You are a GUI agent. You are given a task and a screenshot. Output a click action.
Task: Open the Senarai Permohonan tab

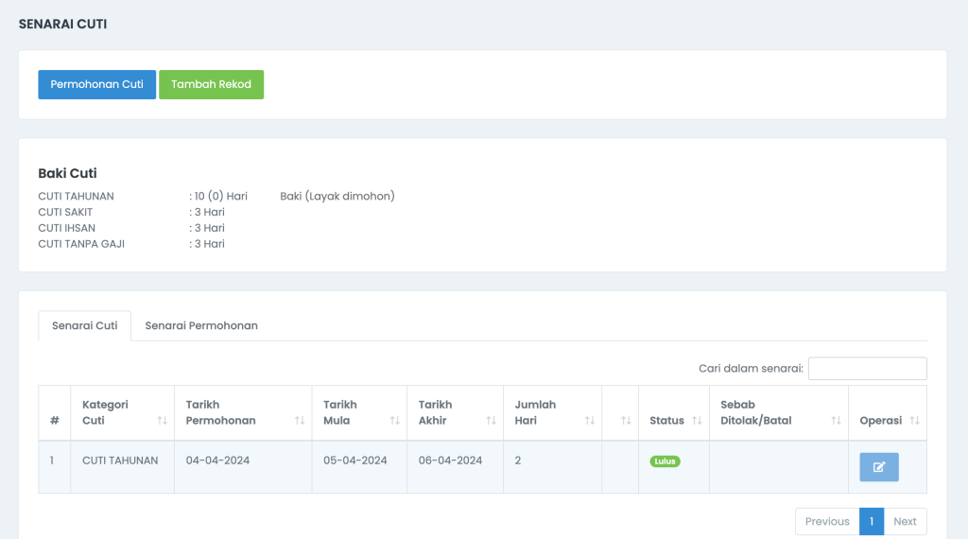[201, 325]
